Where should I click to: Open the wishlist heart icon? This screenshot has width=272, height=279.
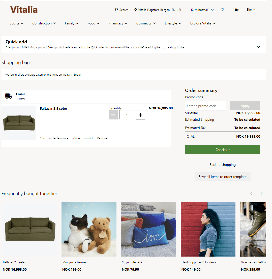click(222, 9)
